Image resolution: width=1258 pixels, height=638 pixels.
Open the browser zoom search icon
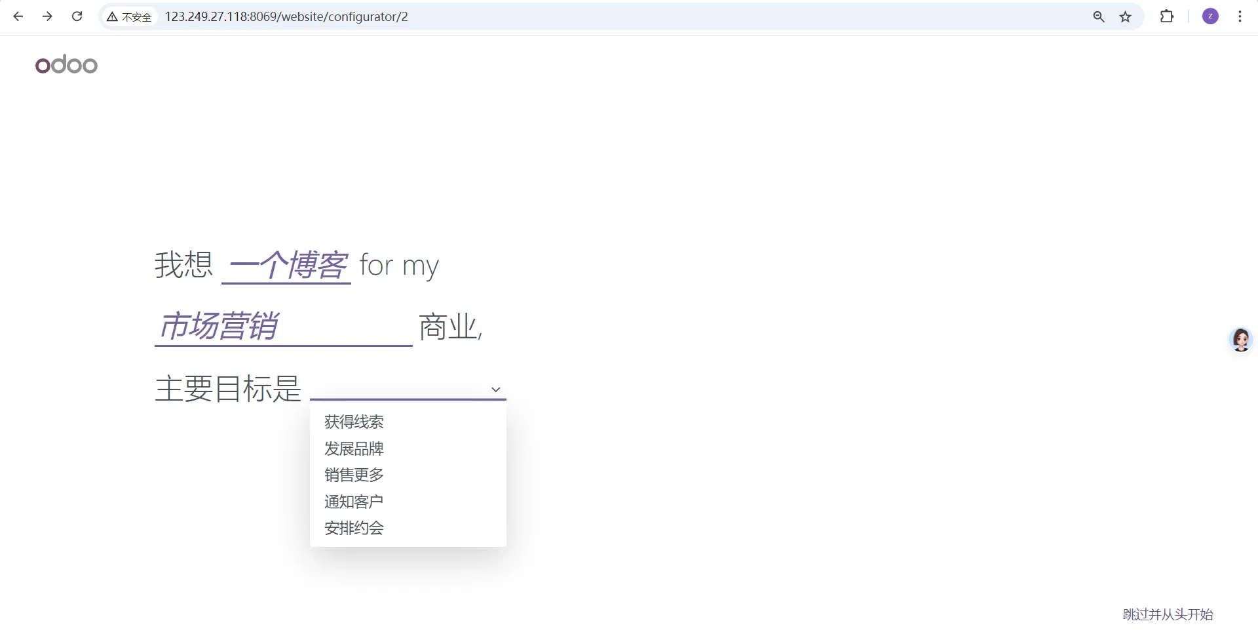(1099, 16)
